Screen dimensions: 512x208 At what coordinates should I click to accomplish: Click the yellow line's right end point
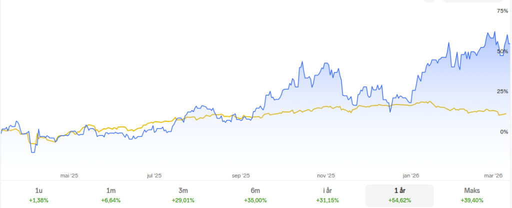point(506,113)
